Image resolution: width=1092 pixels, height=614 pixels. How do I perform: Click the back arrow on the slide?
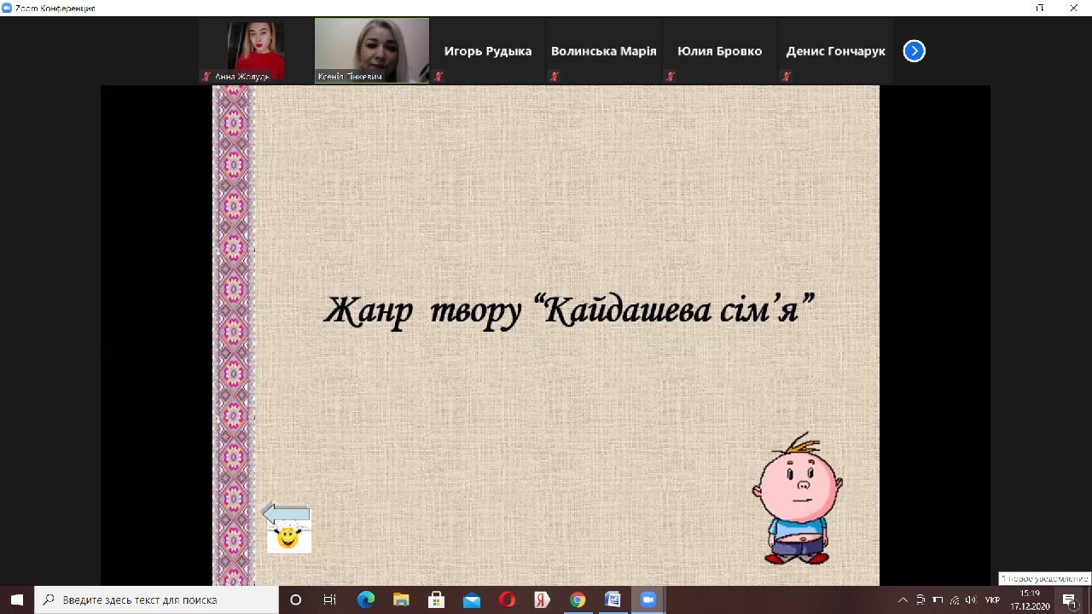(286, 513)
